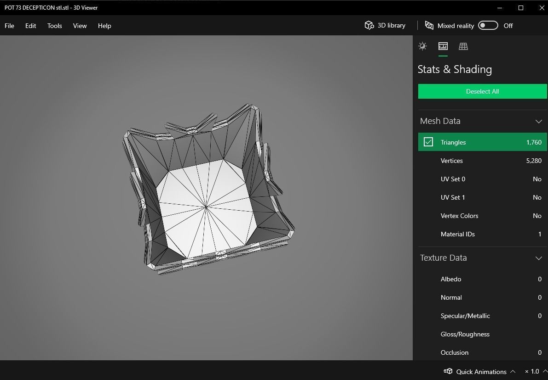
Task: Uncheck the Triangles checkbox
Action: point(428,142)
